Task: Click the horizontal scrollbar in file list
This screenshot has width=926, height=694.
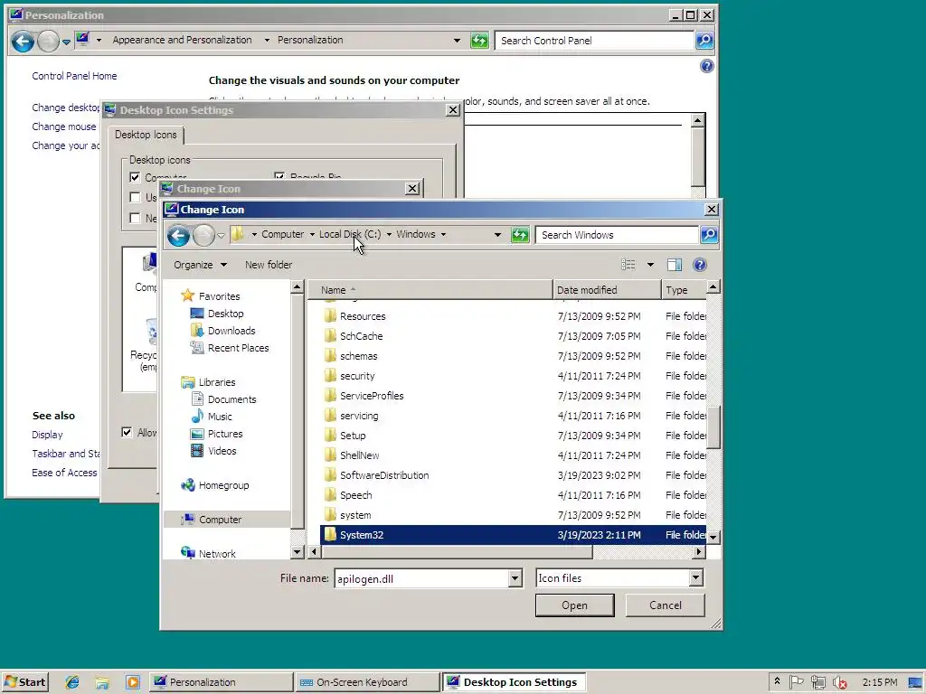Action: (x=456, y=552)
